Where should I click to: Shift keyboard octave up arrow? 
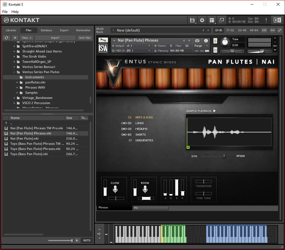coord(99,229)
